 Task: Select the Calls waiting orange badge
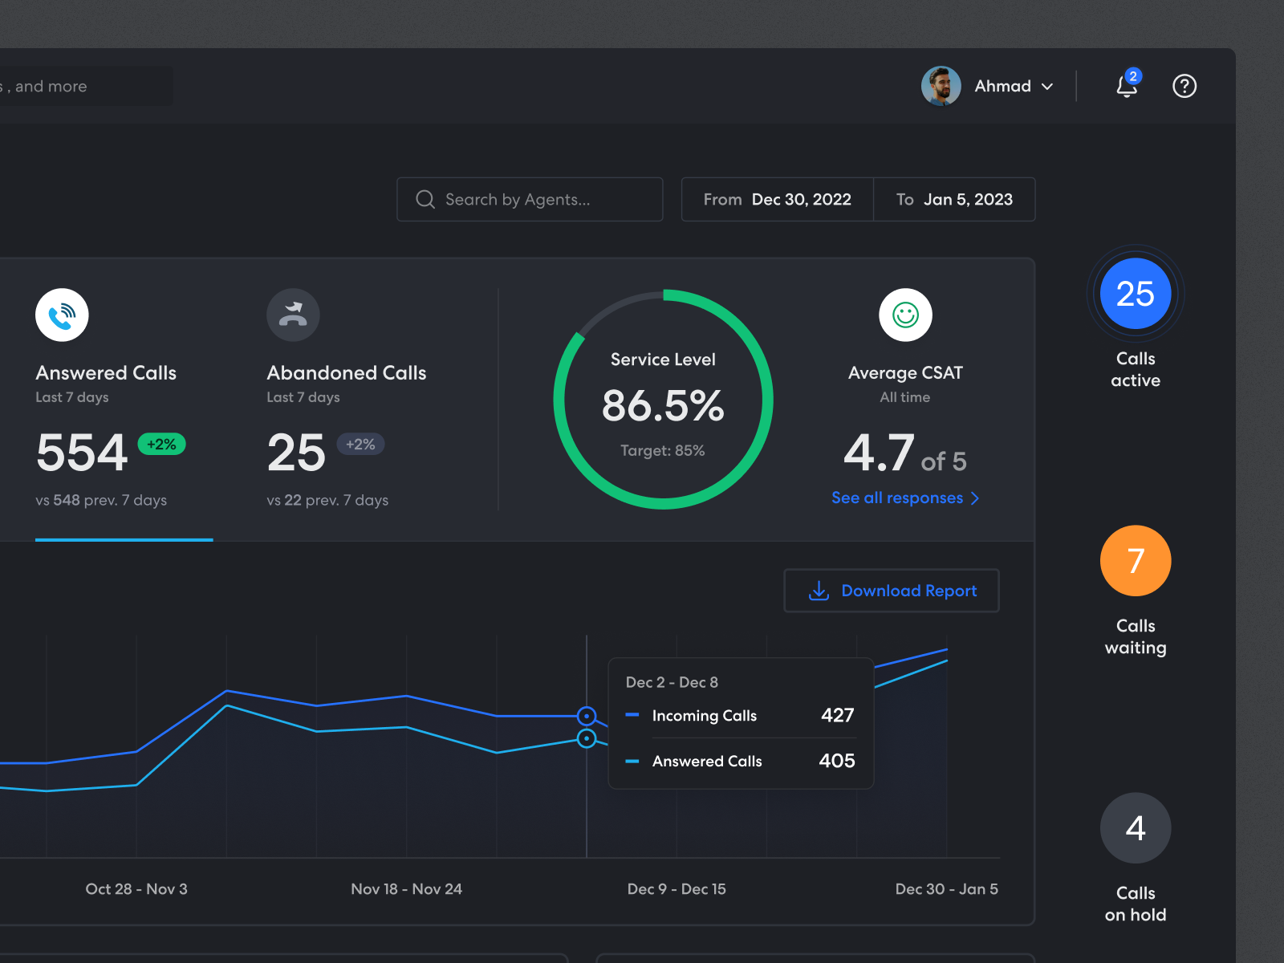click(1135, 561)
